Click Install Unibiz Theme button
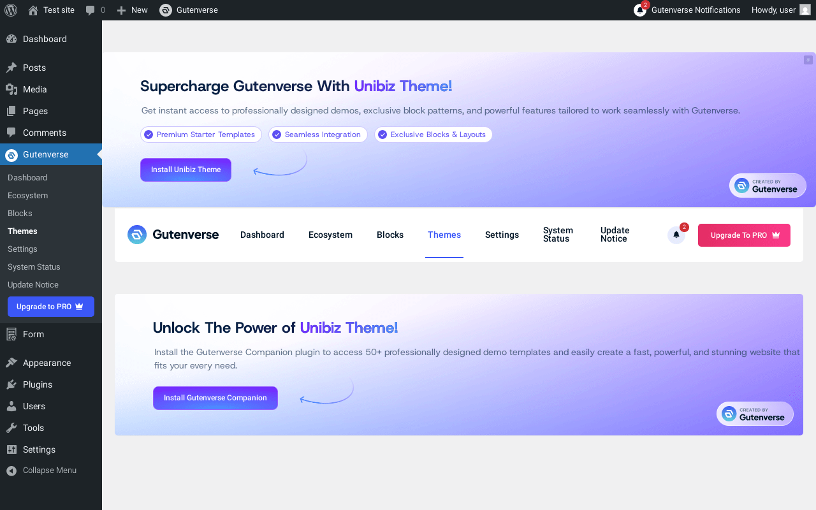 (x=186, y=170)
